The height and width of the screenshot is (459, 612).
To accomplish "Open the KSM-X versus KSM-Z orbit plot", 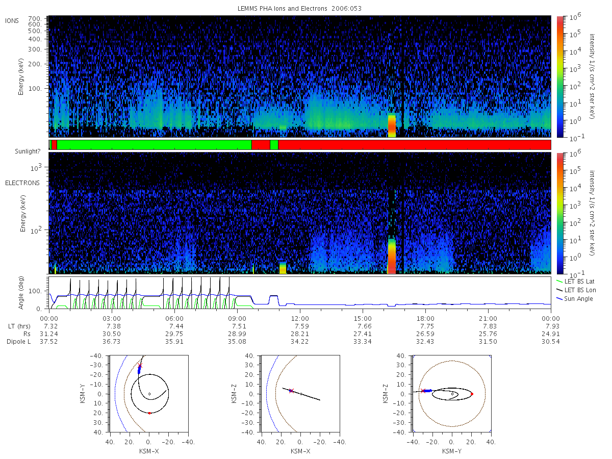I will point(299,394).
